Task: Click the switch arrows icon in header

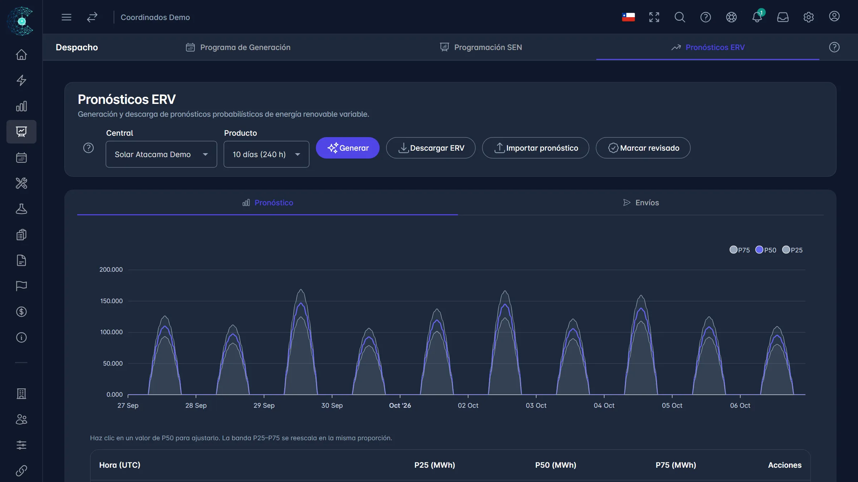Action: [92, 17]
